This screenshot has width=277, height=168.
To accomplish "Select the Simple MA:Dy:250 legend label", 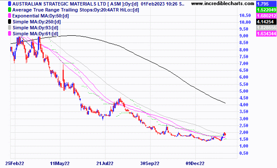I will (37, 22).
